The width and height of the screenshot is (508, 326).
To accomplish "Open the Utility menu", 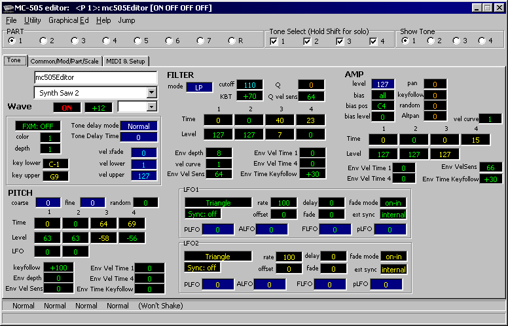I will (32, 20).
